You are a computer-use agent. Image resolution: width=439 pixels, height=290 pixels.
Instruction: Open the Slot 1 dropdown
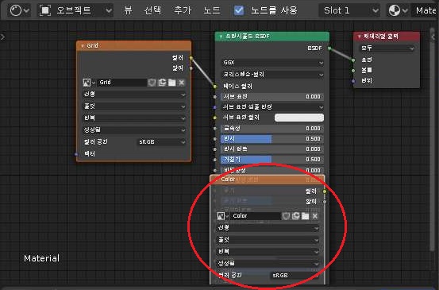350,10
